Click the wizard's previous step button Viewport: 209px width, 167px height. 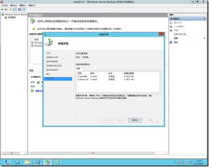pos(104,120)
